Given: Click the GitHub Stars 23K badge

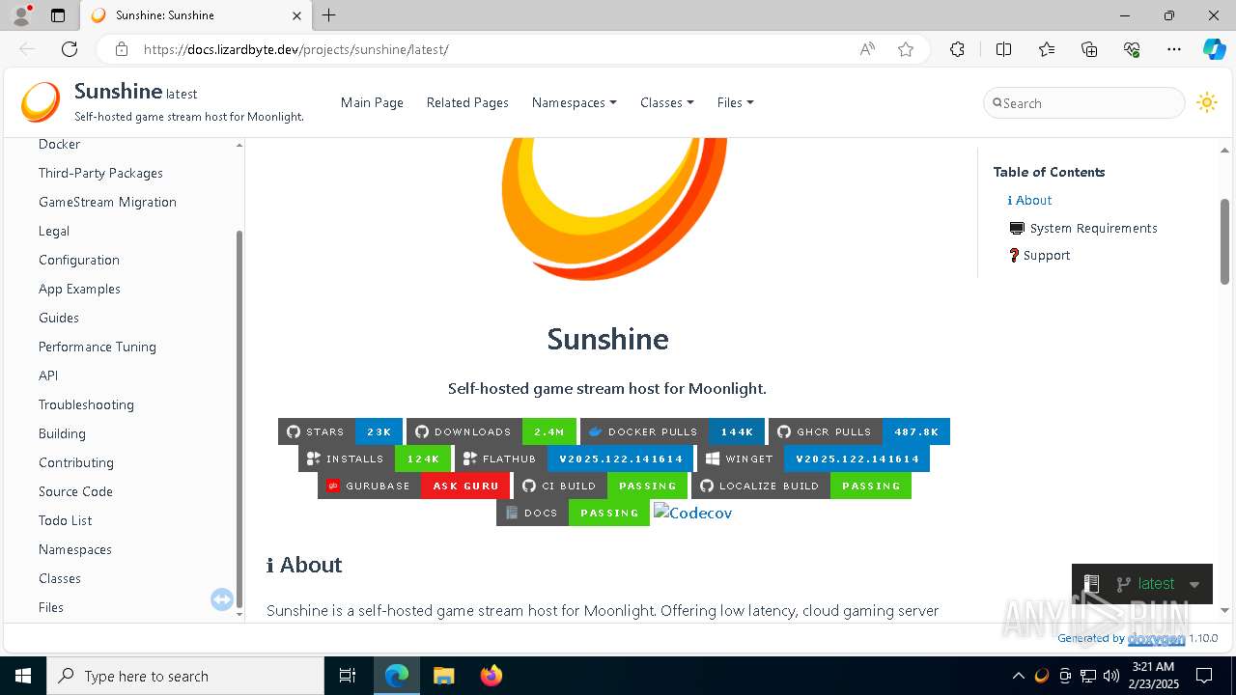Looking at the screenshot, I should [x=340, y=431].
